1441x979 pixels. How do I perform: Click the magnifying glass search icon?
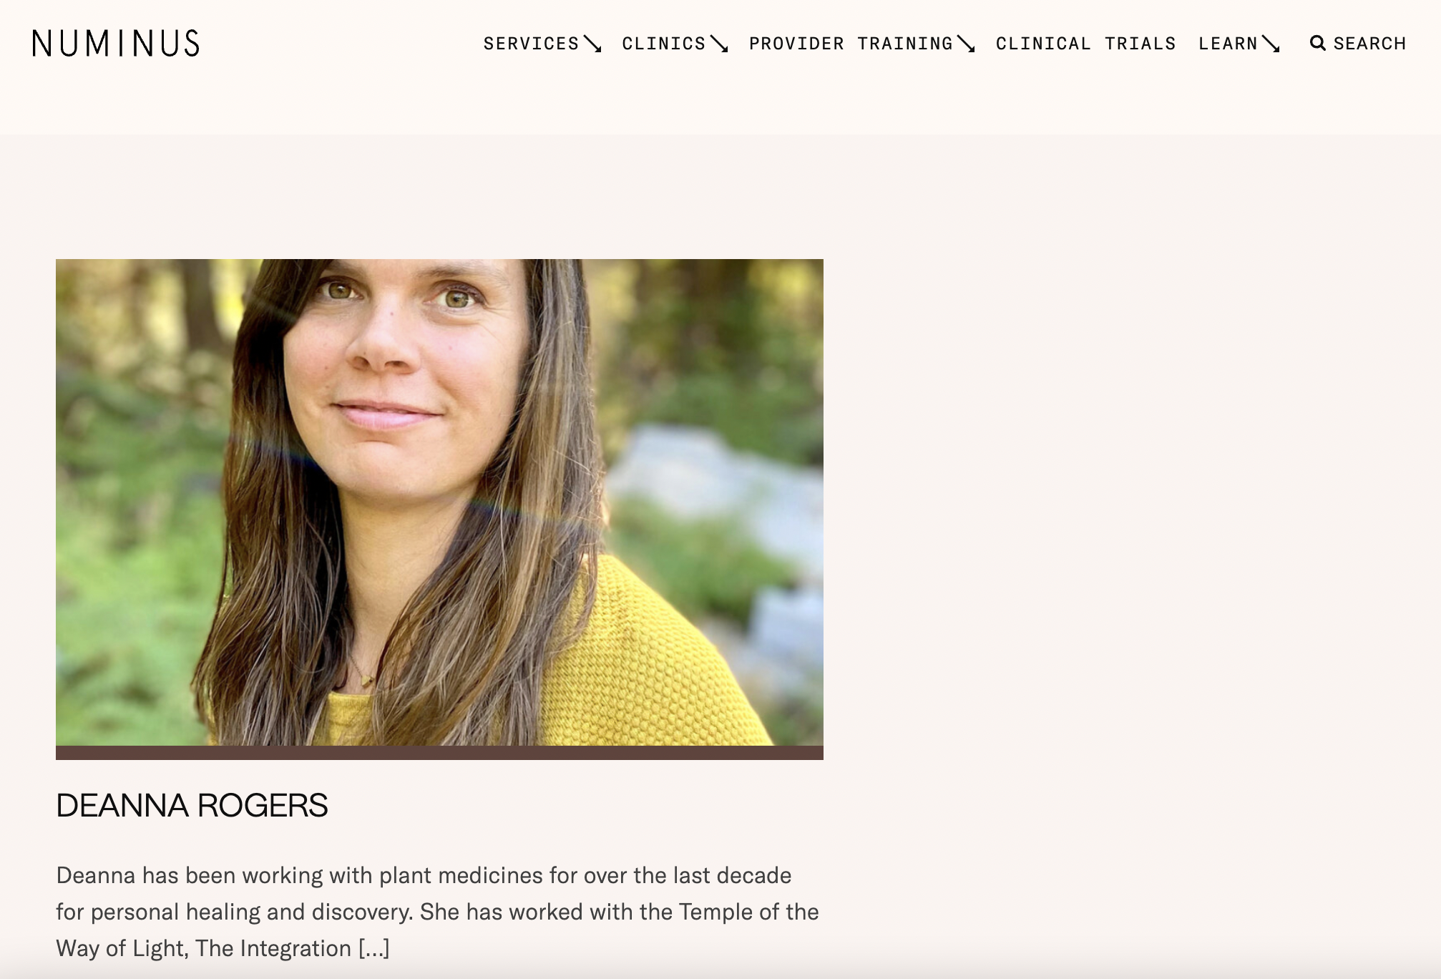pos(1318,44)
